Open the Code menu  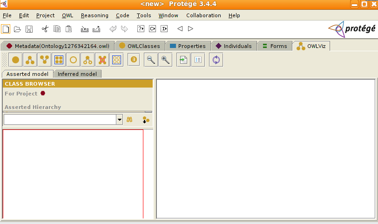pyautogui.click(x=122, y=15)
